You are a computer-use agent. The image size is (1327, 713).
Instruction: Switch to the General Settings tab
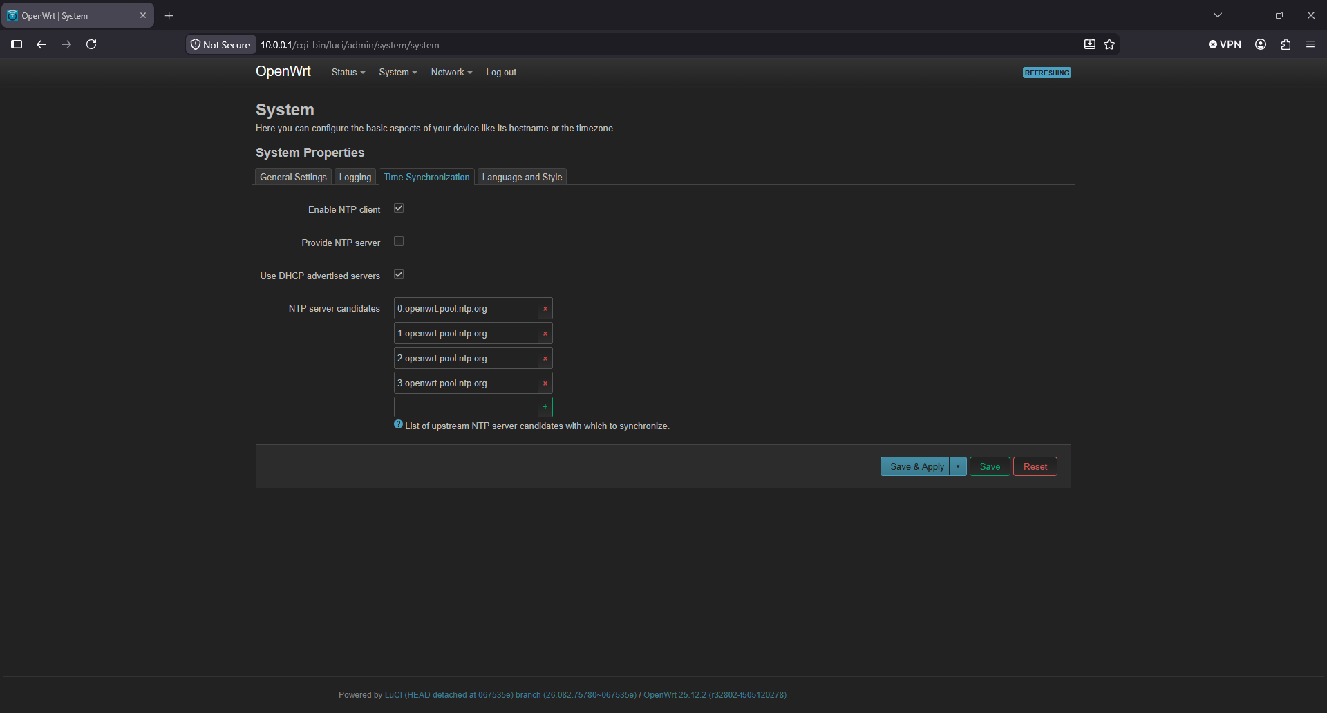coord(293,178)
